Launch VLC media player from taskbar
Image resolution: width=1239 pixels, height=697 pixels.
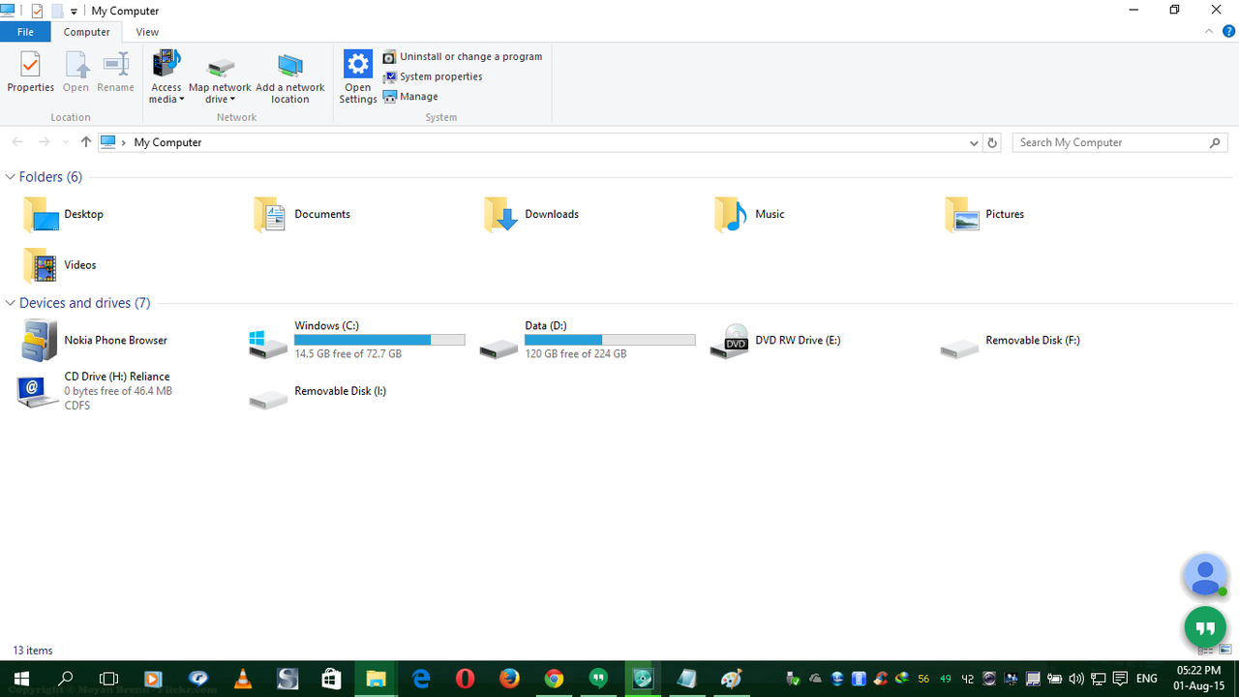coord(243,679)
